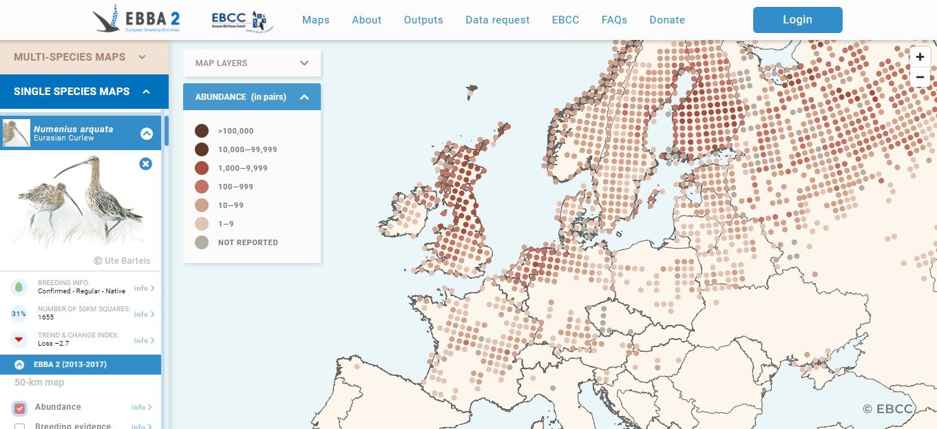
Task: Collapse the Numenius arquata species header
Action: point(147,134)
